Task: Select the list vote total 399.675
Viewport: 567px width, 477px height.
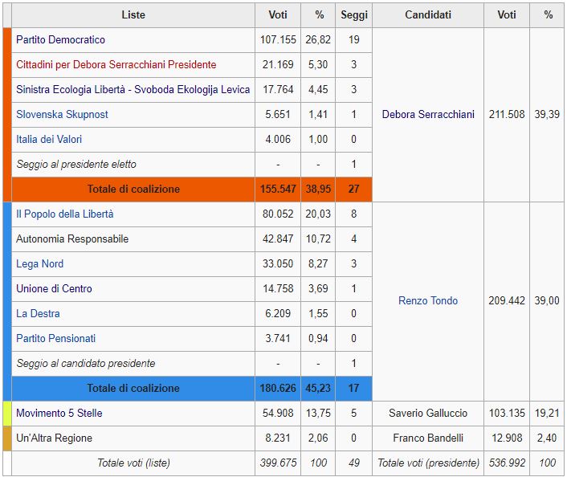Action: pos(278,463)
